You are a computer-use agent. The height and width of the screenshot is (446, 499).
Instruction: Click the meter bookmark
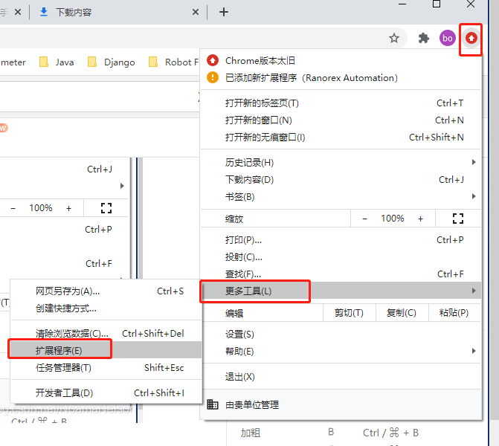point(13,62)
